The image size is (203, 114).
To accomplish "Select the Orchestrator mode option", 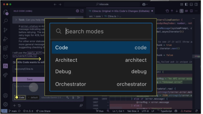I will pyautogui.click(x=101, y=84).
